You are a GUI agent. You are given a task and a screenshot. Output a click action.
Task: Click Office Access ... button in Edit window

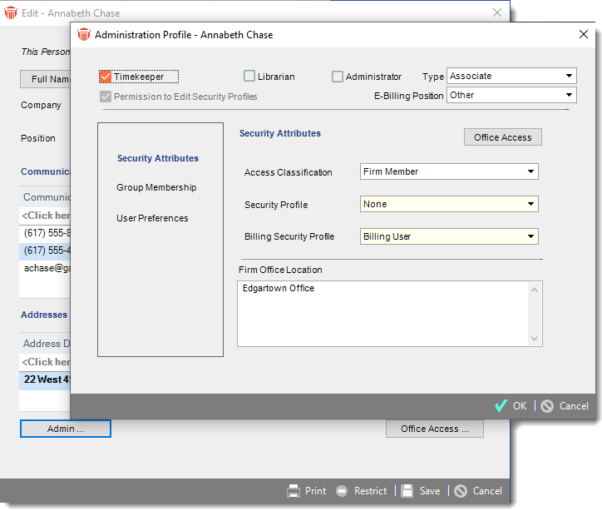click(435, 429)
